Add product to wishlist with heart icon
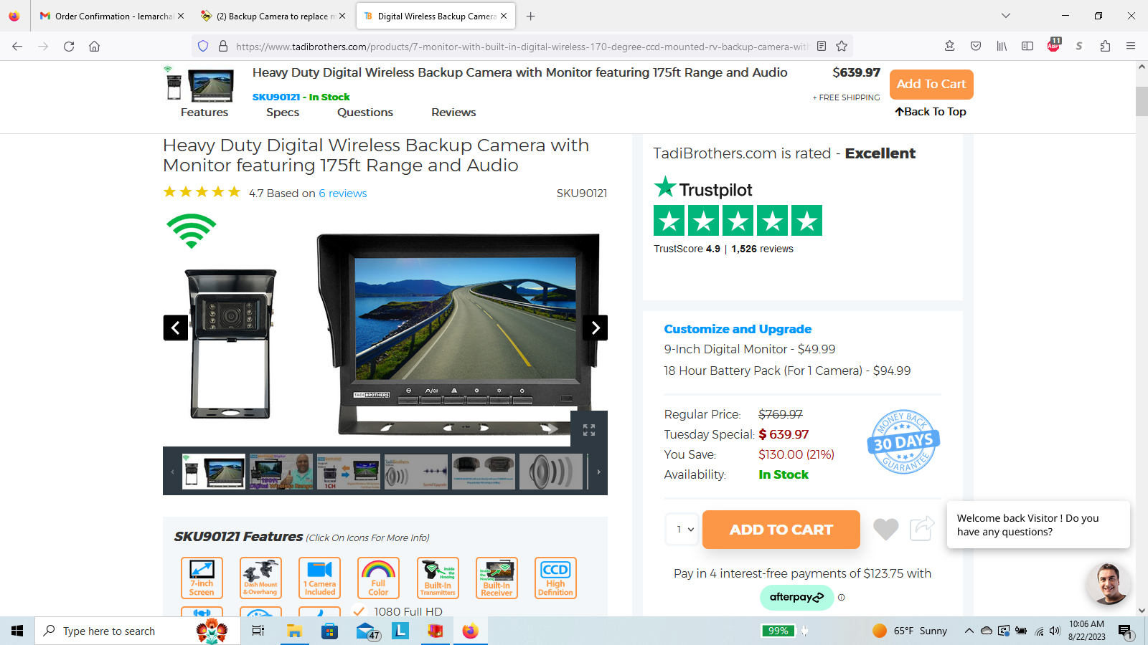 tap(886, 529)
